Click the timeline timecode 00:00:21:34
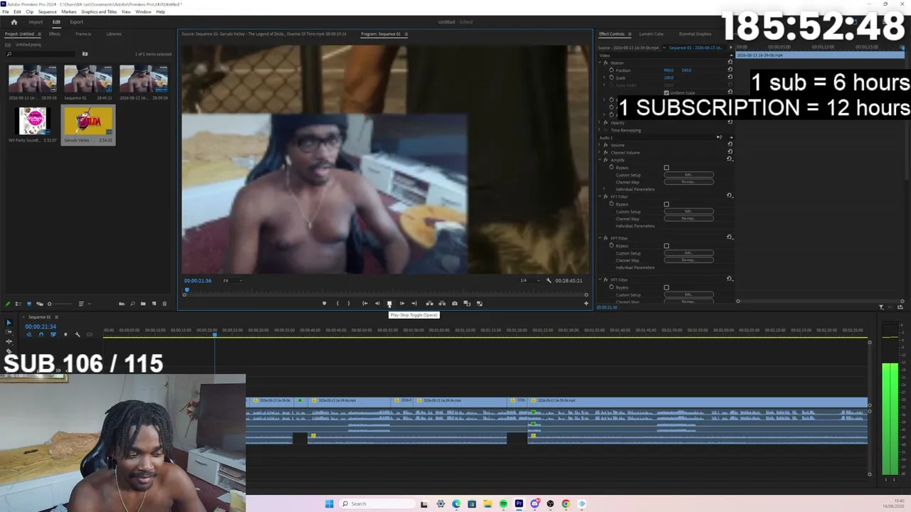 point(41,326)
